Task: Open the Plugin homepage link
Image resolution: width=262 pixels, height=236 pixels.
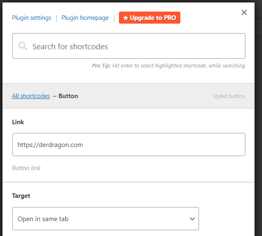Action: 85,18
